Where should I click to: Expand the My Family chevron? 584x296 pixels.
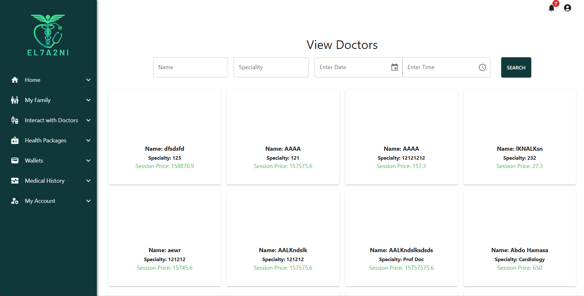pyautogui.click(x=89, y=100)
